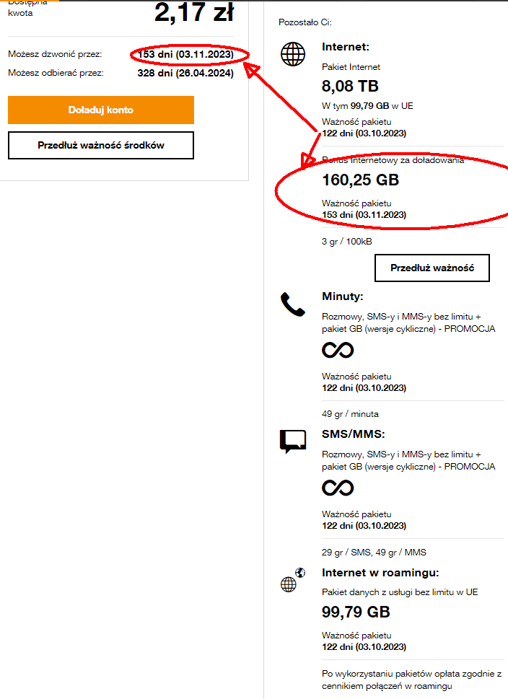Click the 8,08 TB internet package amount
The width and height of the screenshot is (508, 699).
350,87
